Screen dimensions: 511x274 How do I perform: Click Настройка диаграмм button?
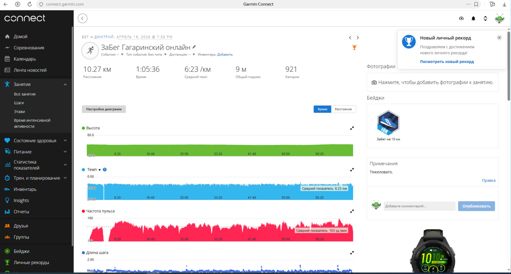click(104, 109)
